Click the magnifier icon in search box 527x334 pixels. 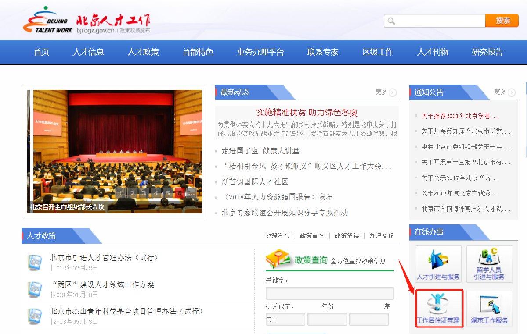coord(391,21)
